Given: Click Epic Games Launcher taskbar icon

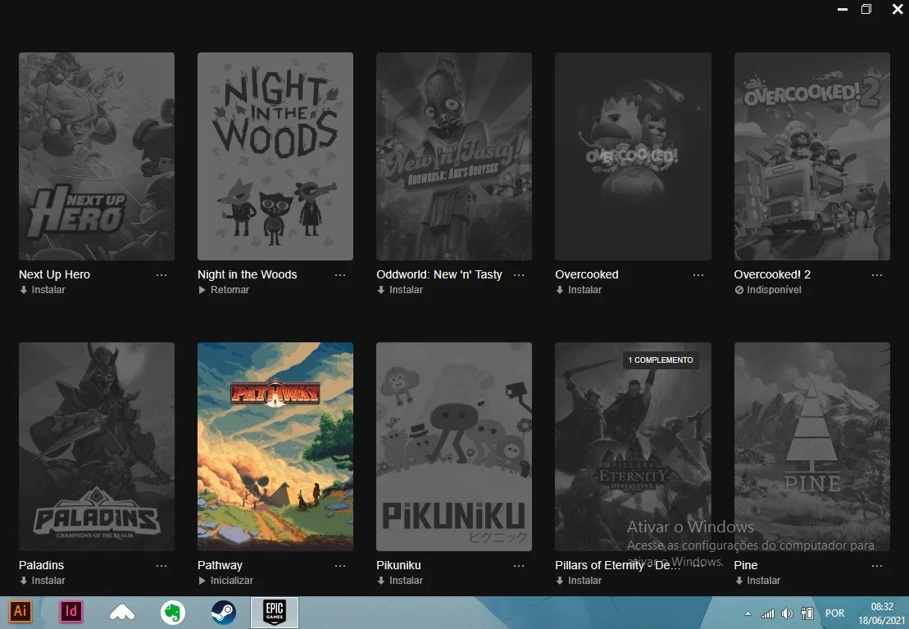Looking at the screenshot, I should (x=275, y=612).
